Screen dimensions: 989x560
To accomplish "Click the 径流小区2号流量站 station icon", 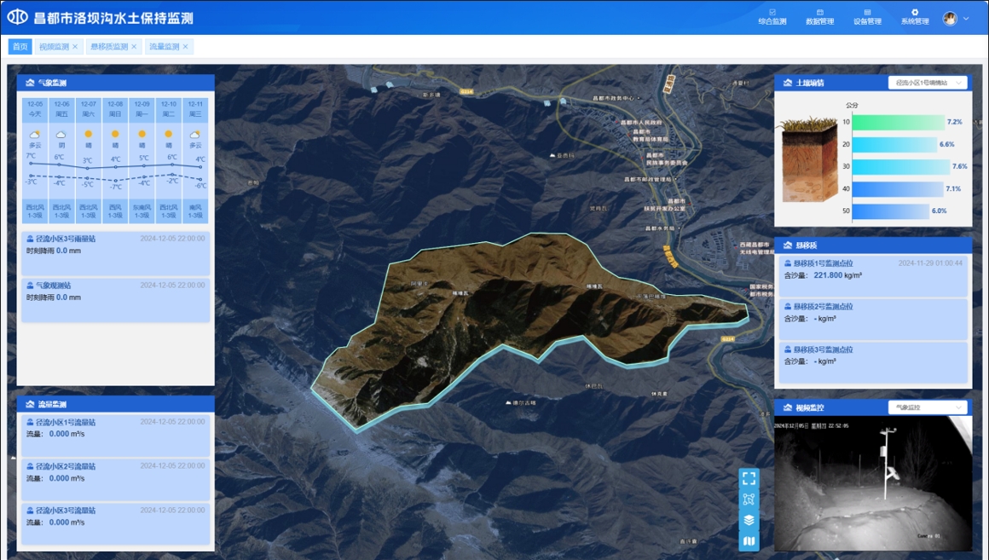I will click(x=30, y=467).
